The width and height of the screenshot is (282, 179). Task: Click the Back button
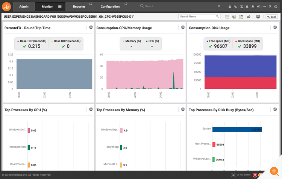click(272, 17)
